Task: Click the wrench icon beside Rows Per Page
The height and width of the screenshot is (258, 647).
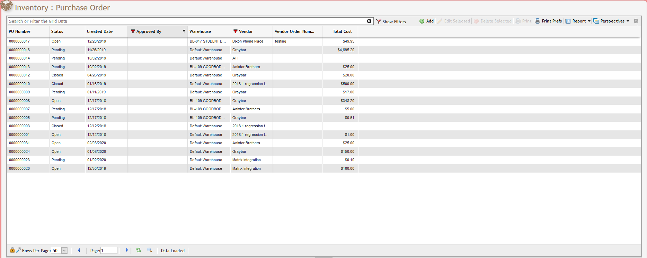Action: coord(18,250)
